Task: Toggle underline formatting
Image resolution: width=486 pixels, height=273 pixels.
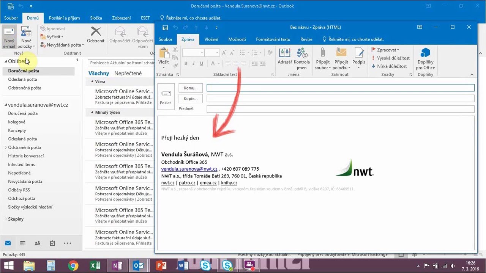Action: (202, 63)
